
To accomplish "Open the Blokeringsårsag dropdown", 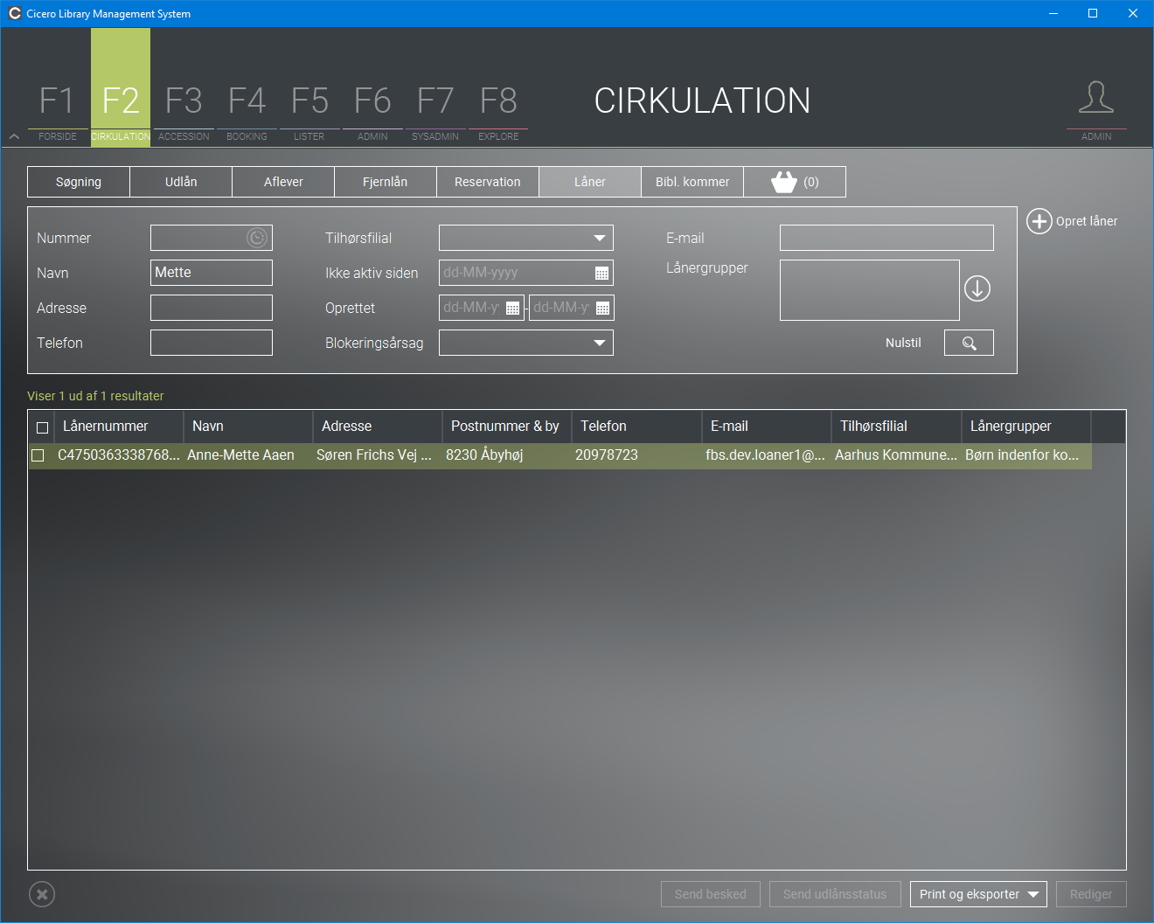I will [x=599, y=343].
